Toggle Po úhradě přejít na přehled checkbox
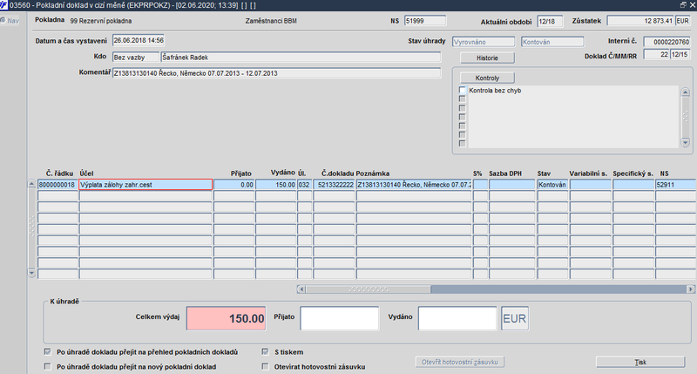 (48, 351)
